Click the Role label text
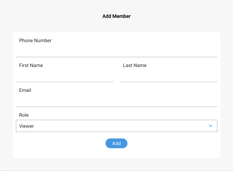 point(24,115)
